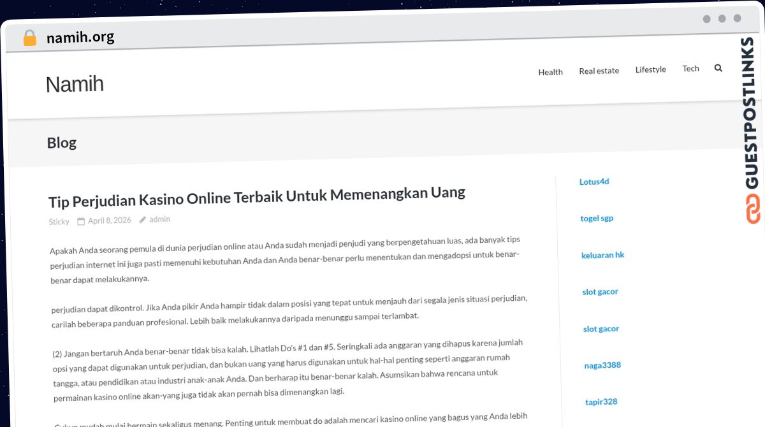Click the namih.org address text
Screen dimensions: 765x427
(80, 37)
